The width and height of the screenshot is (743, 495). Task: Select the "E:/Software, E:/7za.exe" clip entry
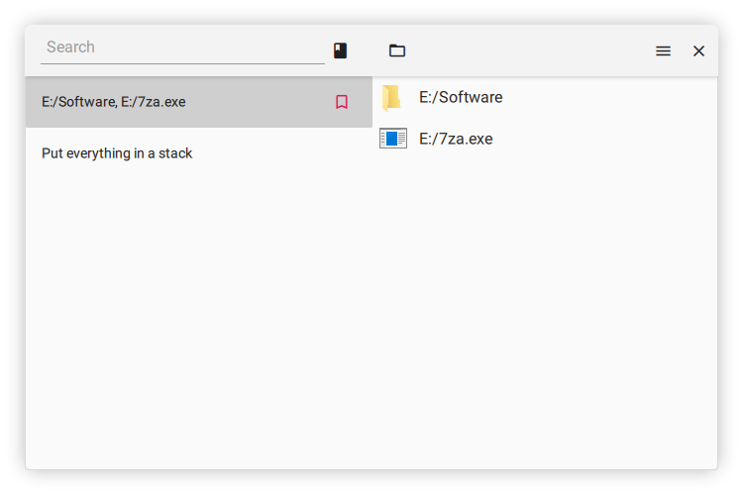(x=114, y=102)
